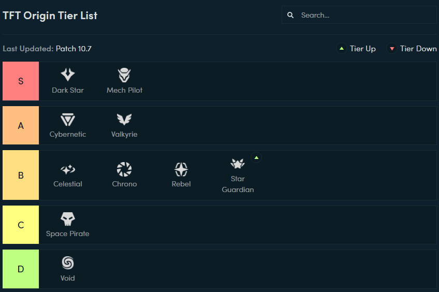Viewport: 439px width, 292px height.
Task: Click the "Star Guardian" label text
Action: [238, 184]
